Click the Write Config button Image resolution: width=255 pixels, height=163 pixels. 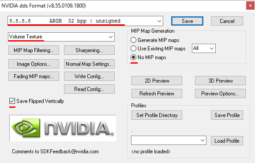(89, 76)
